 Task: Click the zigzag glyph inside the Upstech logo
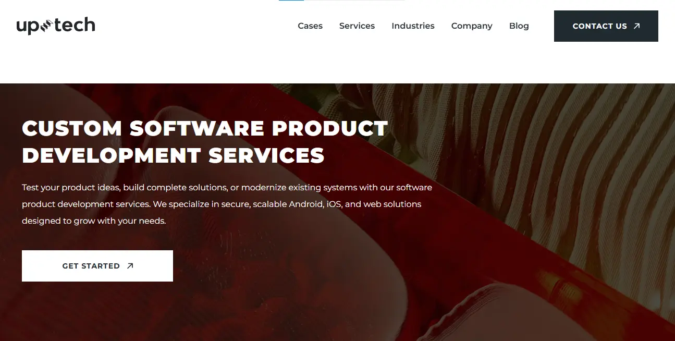pyautogui.click(x=46, y=26)
